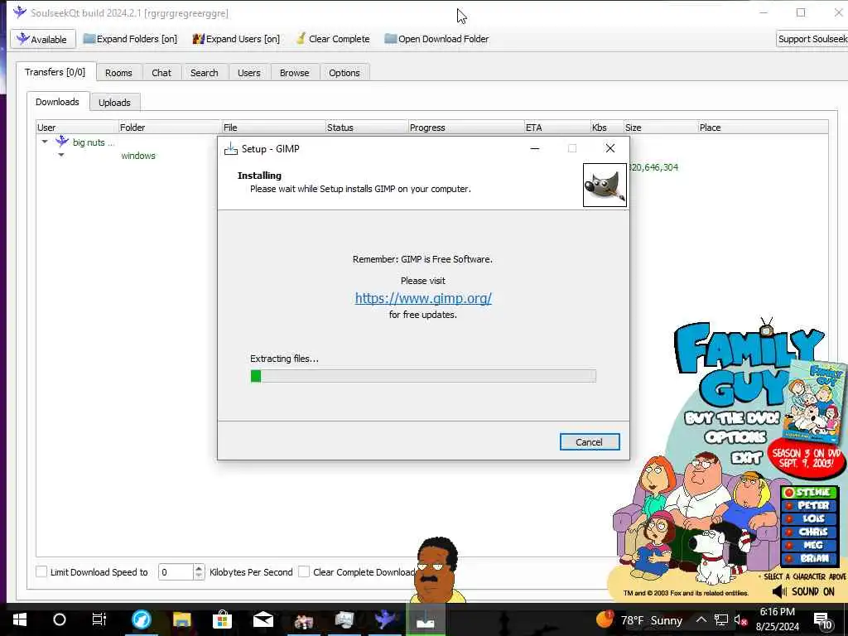Open Microsoft Store from the taskbar
Image resolution: width=848 pixels, height=636 pixels.
point(222,619)
